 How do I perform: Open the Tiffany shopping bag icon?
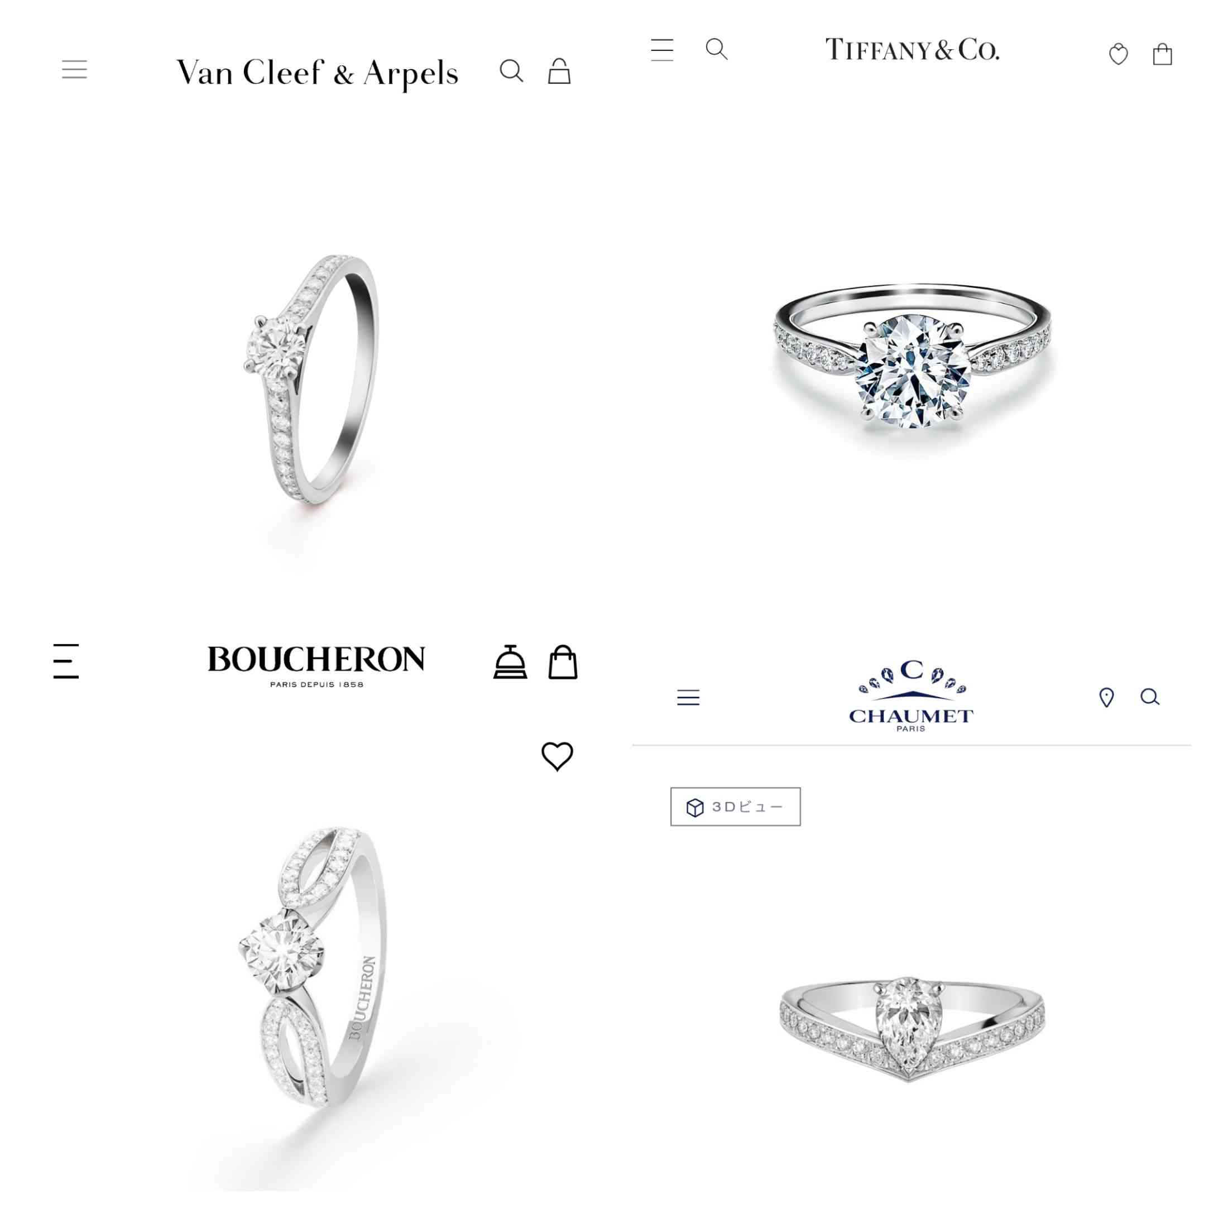click(x=1163, y=54)
